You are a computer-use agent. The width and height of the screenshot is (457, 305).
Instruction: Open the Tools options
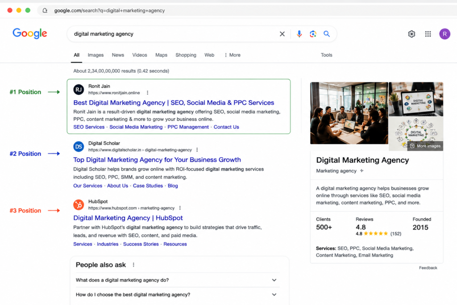click(326, 55)
